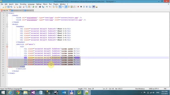This screenshot has width=170, height=95.
Task: Open Windows Start button on taskbar
Action: coord(3,93)
